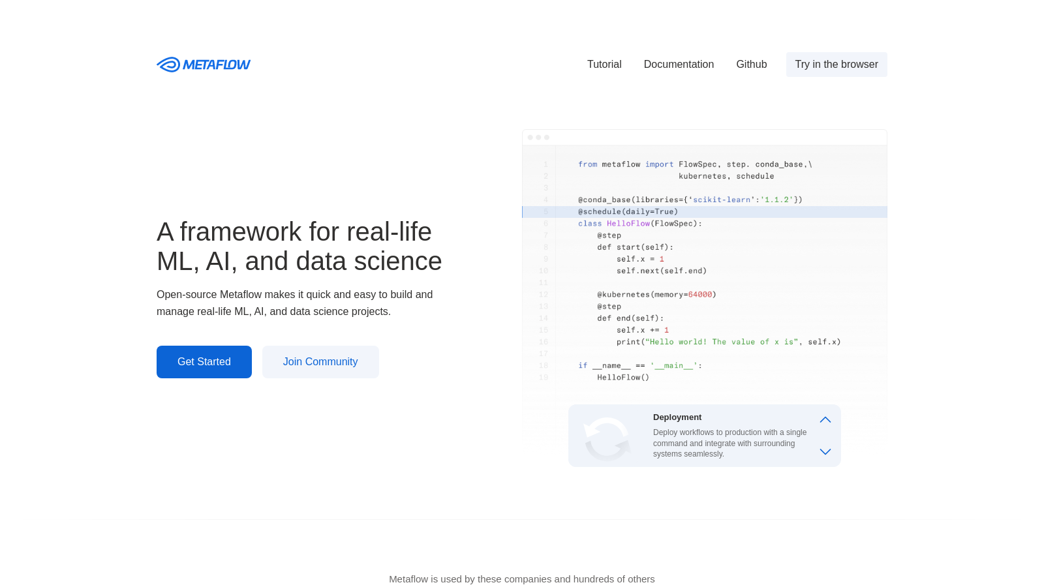Click the Deployment card title
Image resolution: width=1044 pixels, height=587 pixels.
(x=677, y=417)
